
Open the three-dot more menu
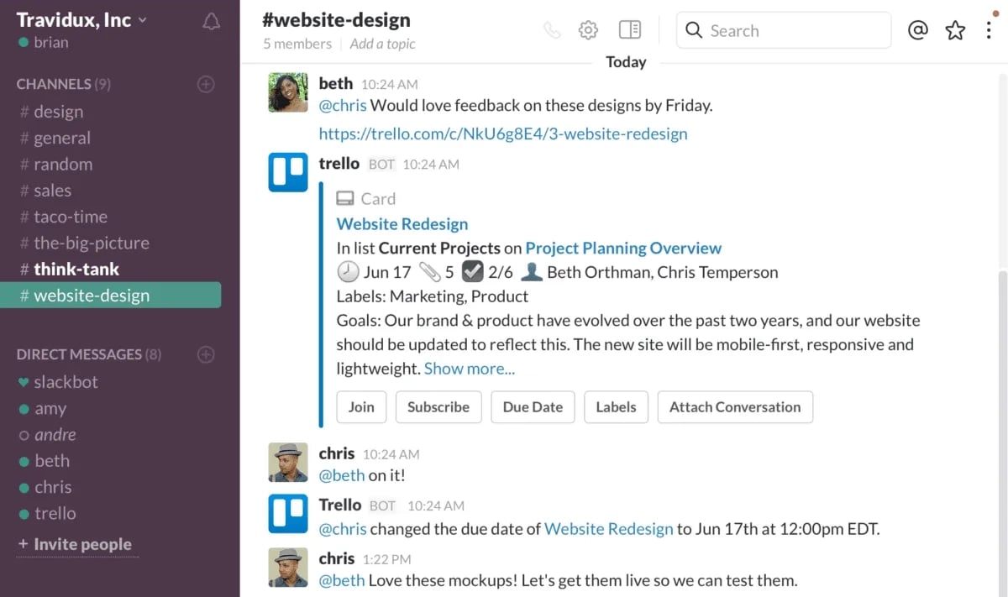(989, 30)
